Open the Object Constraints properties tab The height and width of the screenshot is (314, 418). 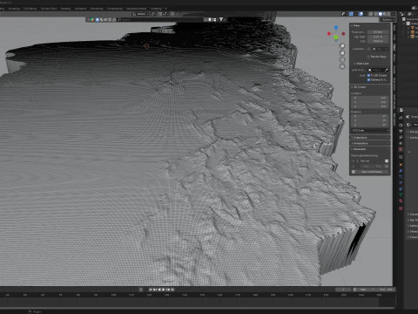401,188
